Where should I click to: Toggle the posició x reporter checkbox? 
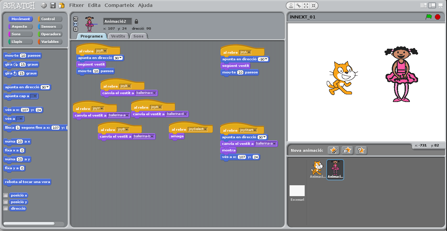6,195
